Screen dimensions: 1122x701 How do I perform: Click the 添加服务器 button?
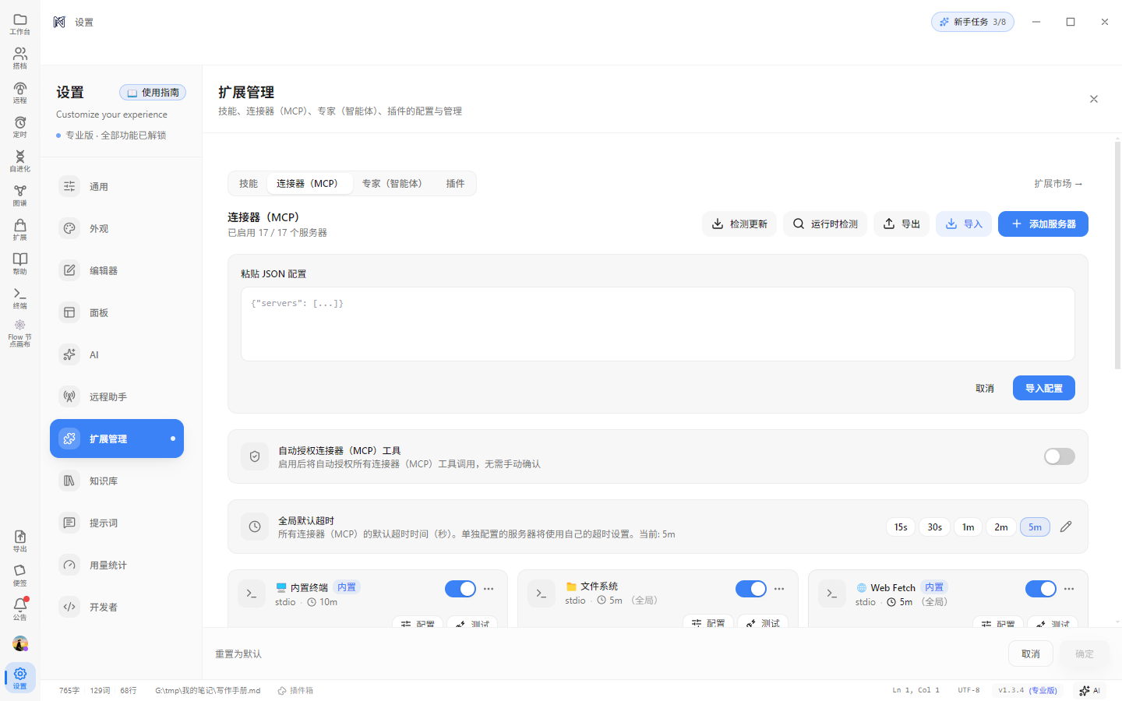tap(1043, 224)
